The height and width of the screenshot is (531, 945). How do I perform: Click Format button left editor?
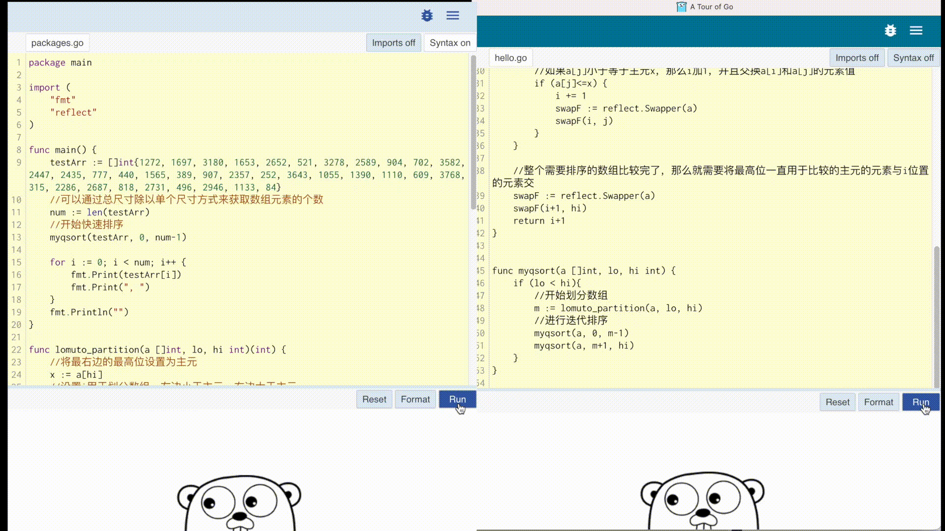coord(415,399)
